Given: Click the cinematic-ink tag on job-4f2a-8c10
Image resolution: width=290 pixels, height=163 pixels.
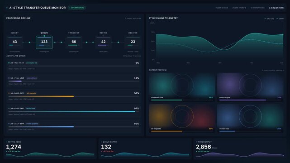Looking at the screenshot, I should click(32, 63).
